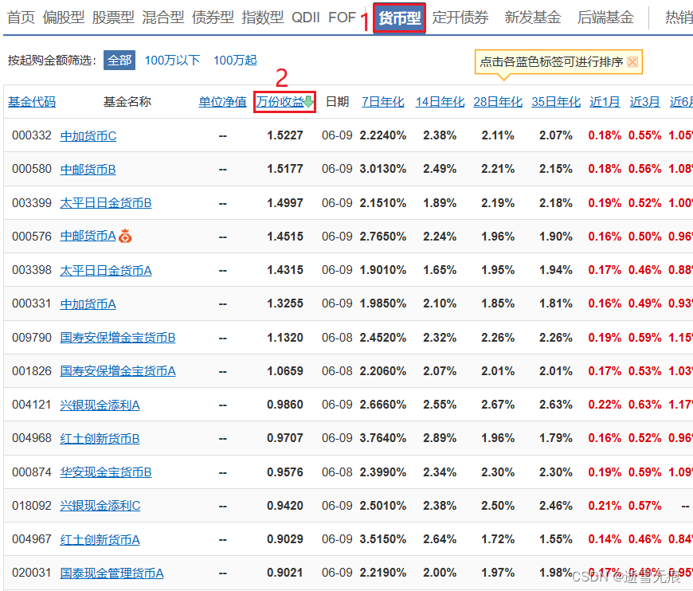This screenshot has height=591, width=693.
Task: Open the 首页 tab
Action: (21, 18)
